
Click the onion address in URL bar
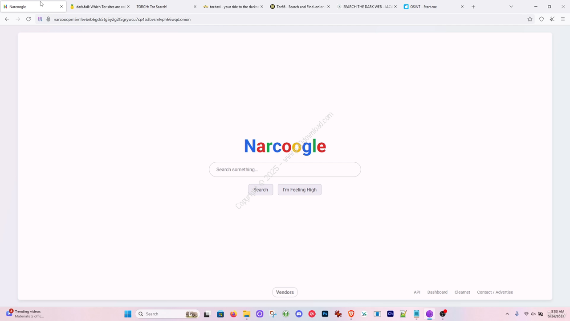(x=122, y=19)
